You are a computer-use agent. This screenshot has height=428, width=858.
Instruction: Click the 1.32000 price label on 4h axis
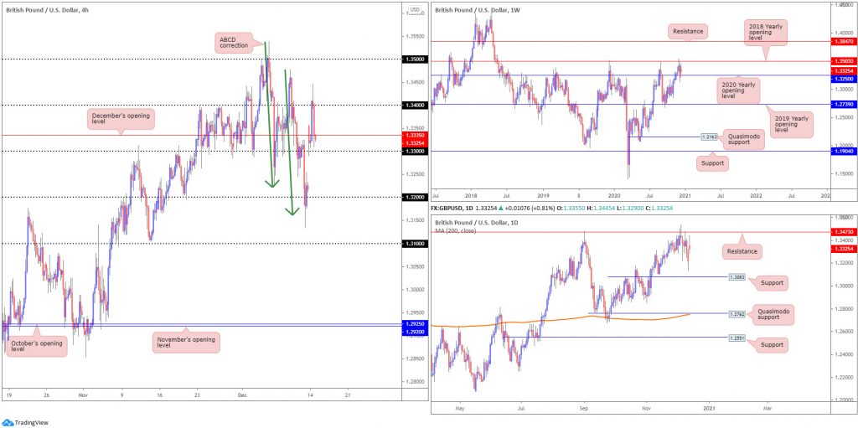click(x=413, y=197)
